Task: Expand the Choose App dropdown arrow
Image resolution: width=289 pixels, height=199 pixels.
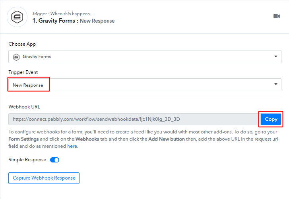Action: pyautogui.click(x=276, y=56)
